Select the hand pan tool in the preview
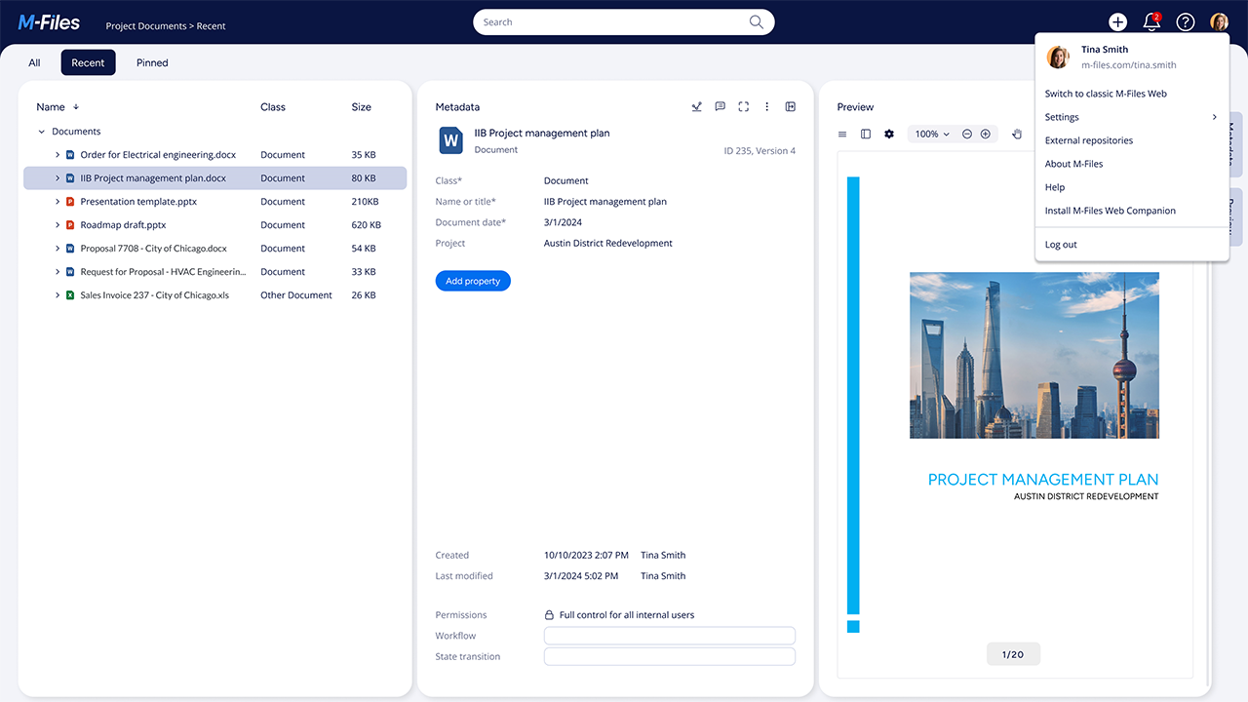 (x=1017, y=134)
